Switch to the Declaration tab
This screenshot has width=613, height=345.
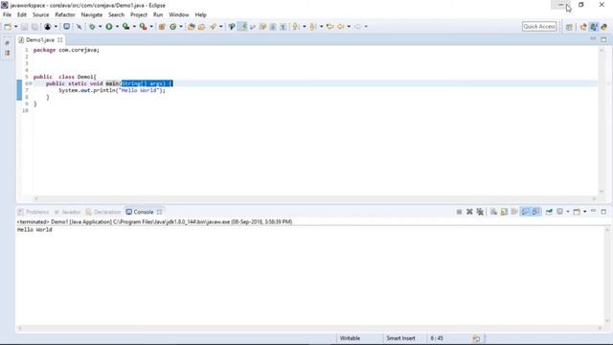pyautogui.click(x=103, y=212)
